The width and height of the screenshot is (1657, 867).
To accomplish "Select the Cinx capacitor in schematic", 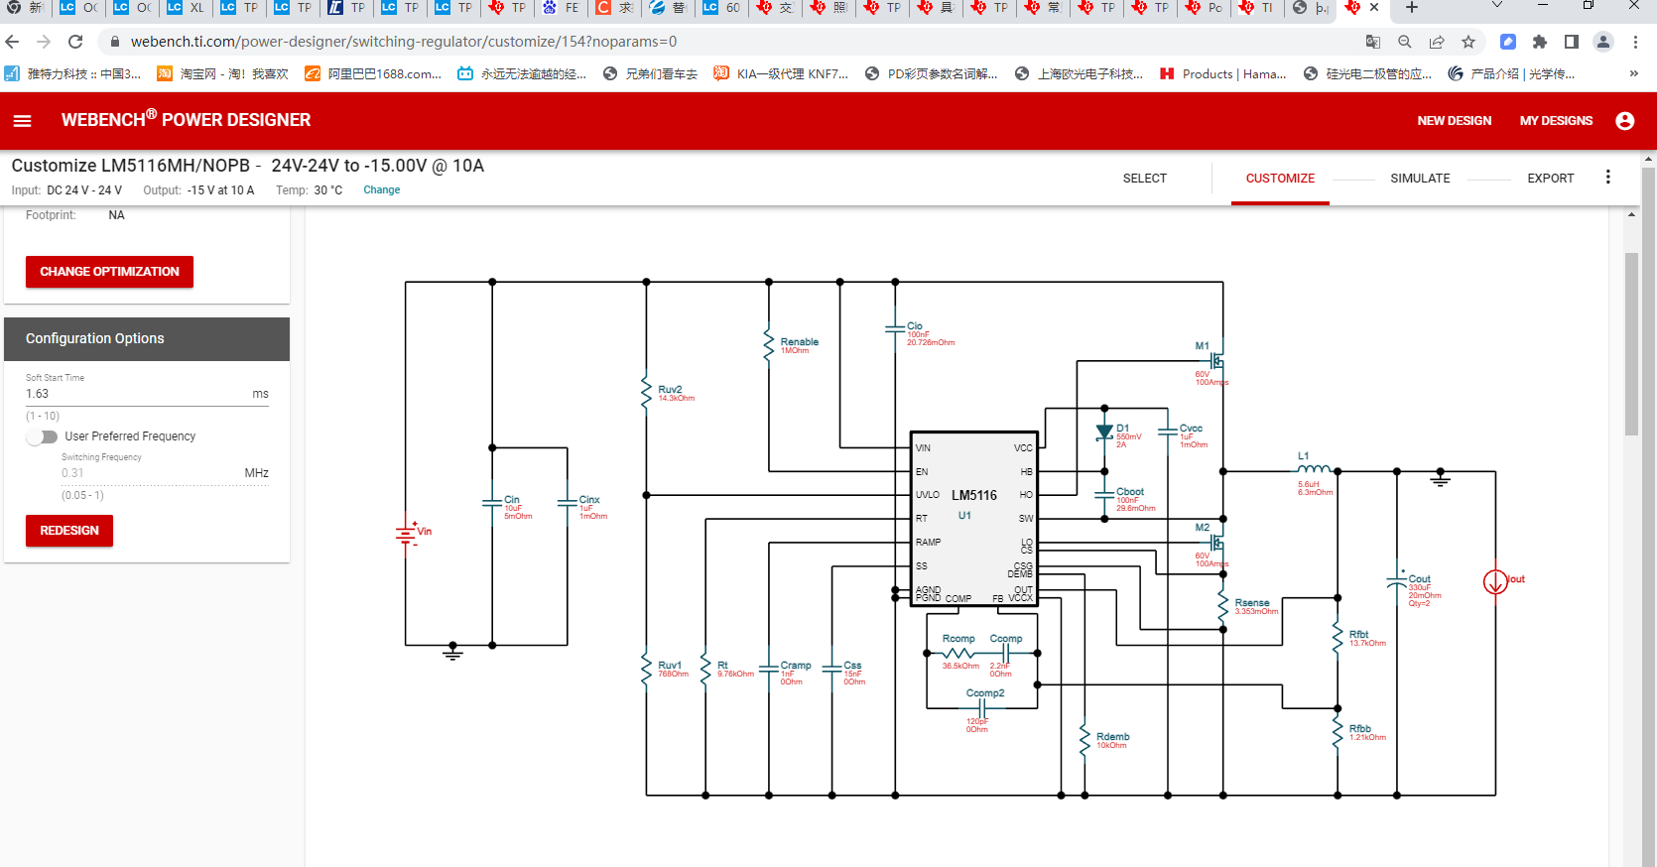I will 568,503.
